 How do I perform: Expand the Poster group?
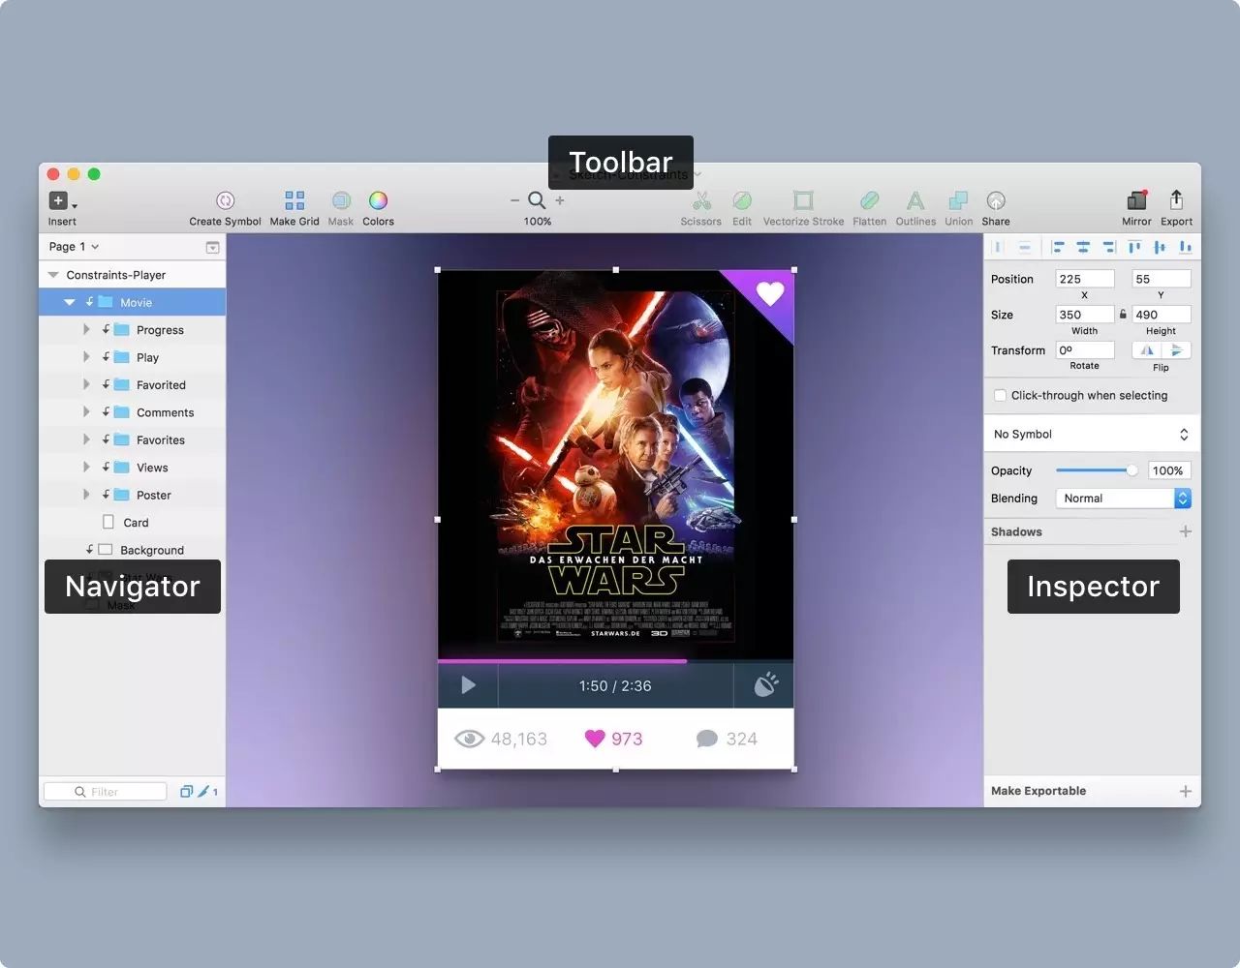tap(86, 495)
